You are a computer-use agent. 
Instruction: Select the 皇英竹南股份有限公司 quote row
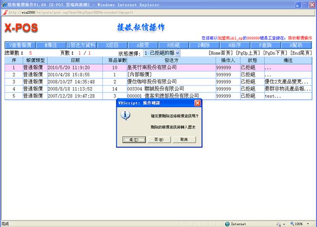coord(158,67)
